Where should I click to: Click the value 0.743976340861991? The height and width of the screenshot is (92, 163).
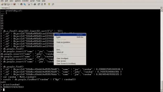click(x=108, y=72)
